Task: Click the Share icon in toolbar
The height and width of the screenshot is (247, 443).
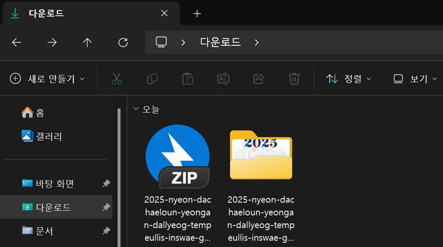Action: [259, 79]
